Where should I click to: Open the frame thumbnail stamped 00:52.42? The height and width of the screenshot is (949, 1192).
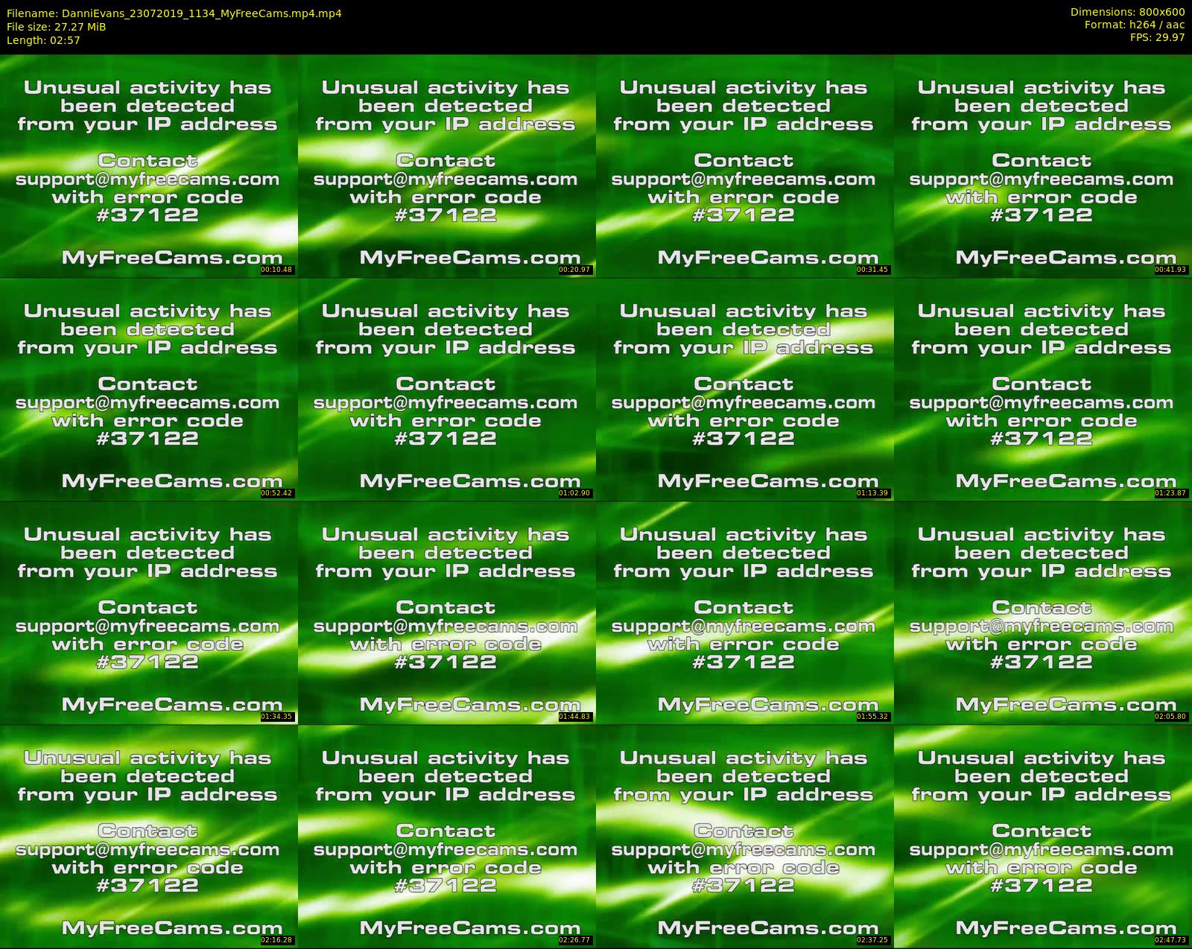[x=148, y=389]
